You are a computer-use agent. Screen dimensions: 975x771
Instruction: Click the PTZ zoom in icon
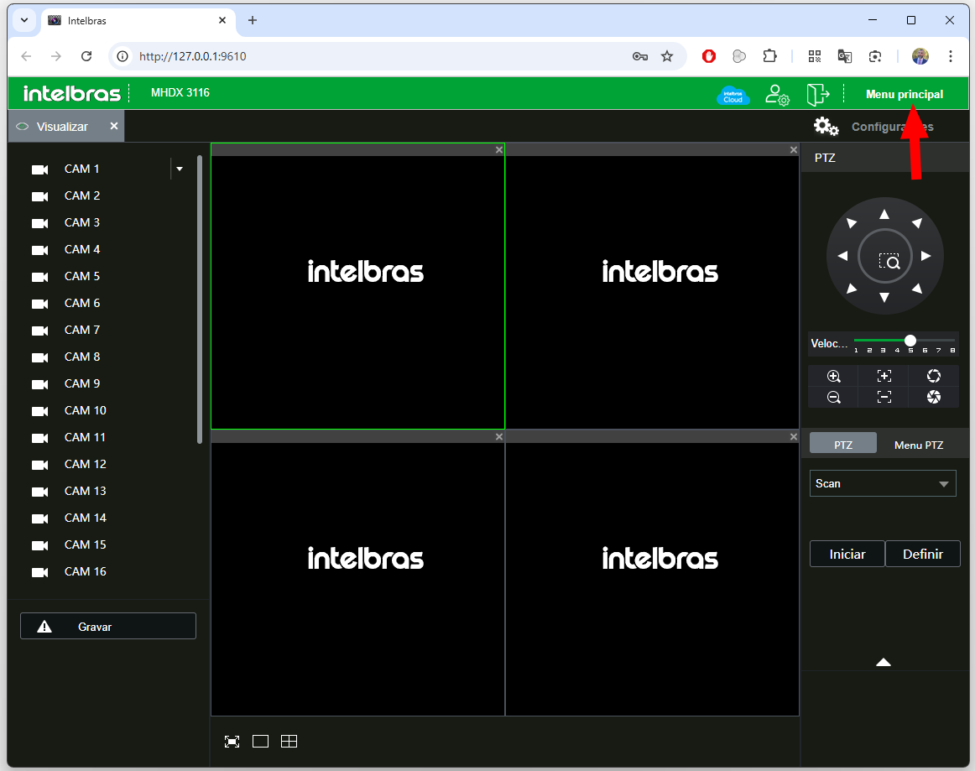click(834, 376)
